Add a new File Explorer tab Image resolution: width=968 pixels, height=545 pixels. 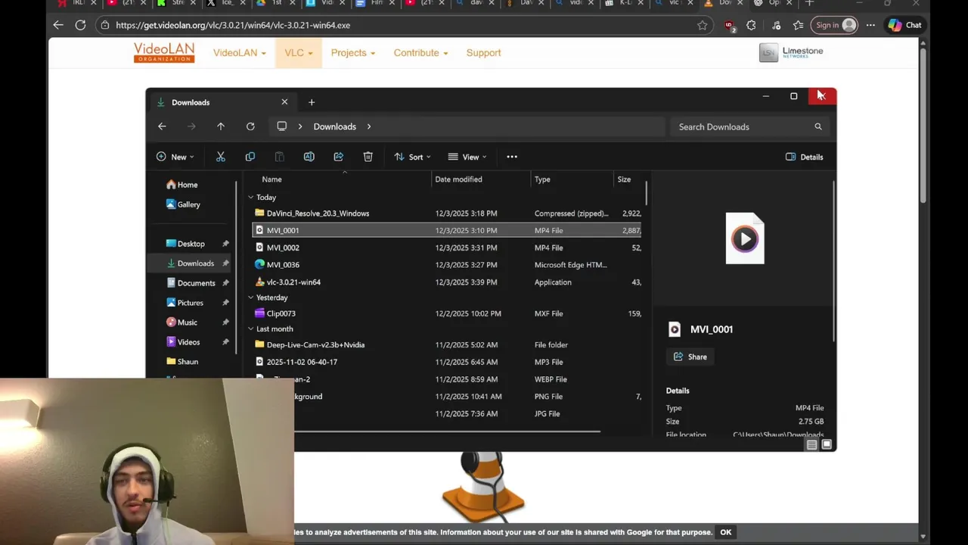(312, 102)
